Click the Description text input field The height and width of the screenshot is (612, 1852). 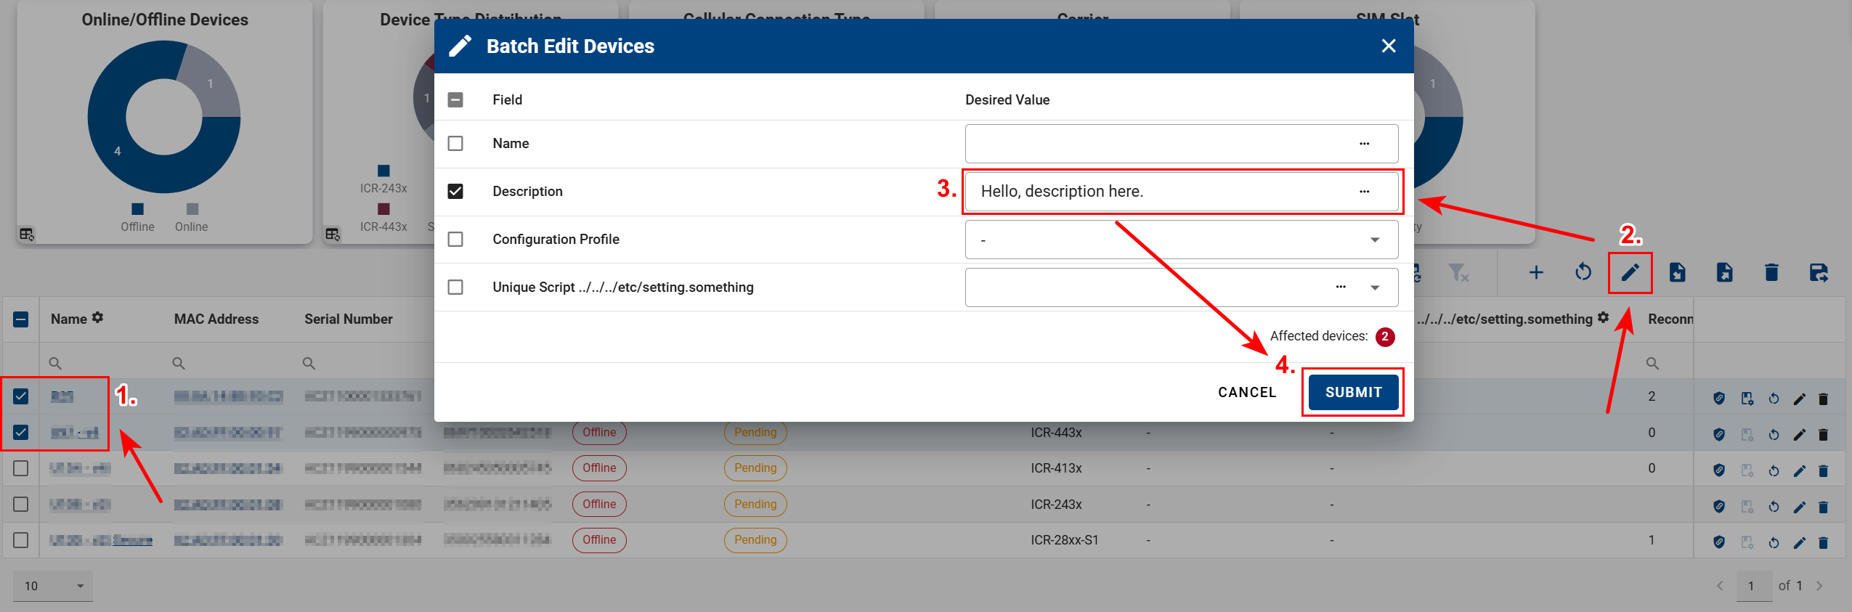pos(1162,192)
